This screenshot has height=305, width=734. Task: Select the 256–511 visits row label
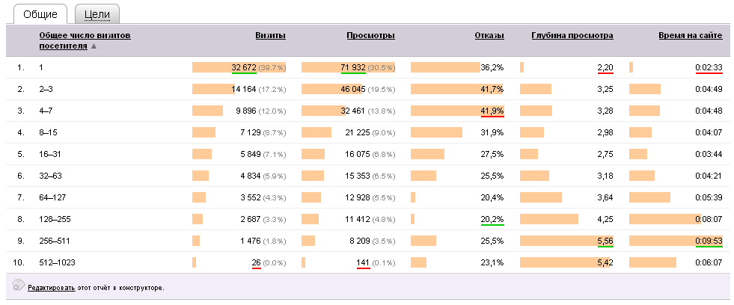coord(55,241)
